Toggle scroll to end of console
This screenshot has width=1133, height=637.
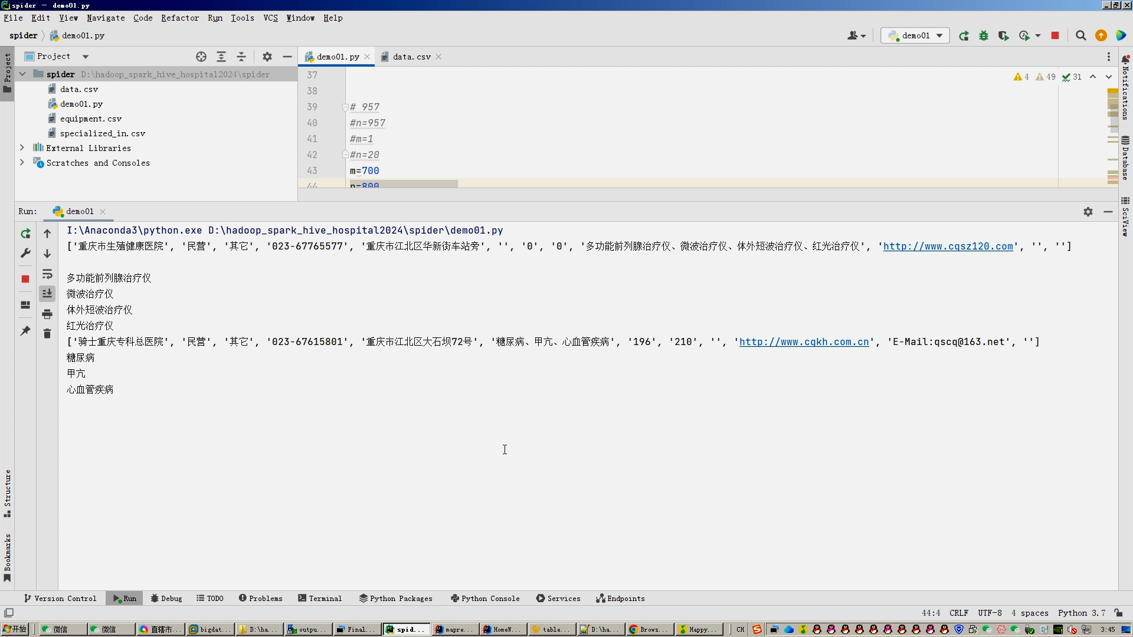click(47, 293)
